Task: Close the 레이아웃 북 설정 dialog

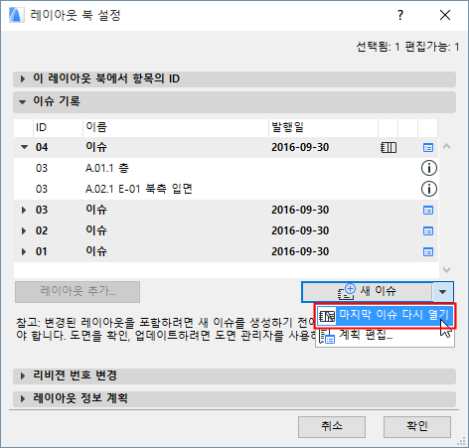Action: [x=445, y=15]
